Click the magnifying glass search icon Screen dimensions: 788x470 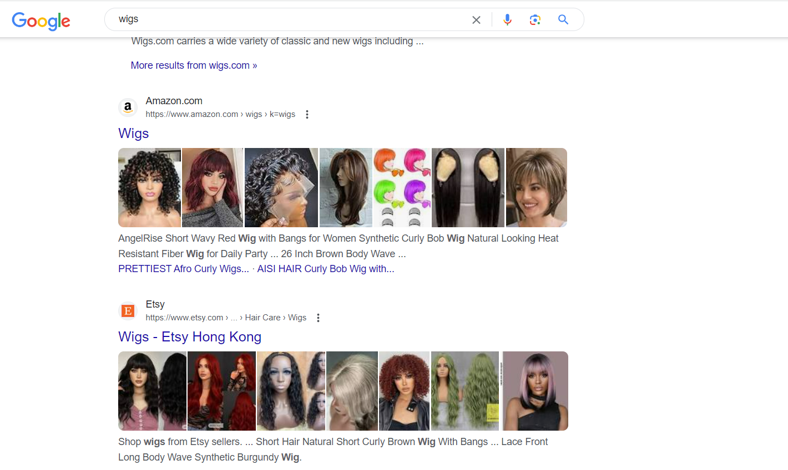(x=563, y=20)
